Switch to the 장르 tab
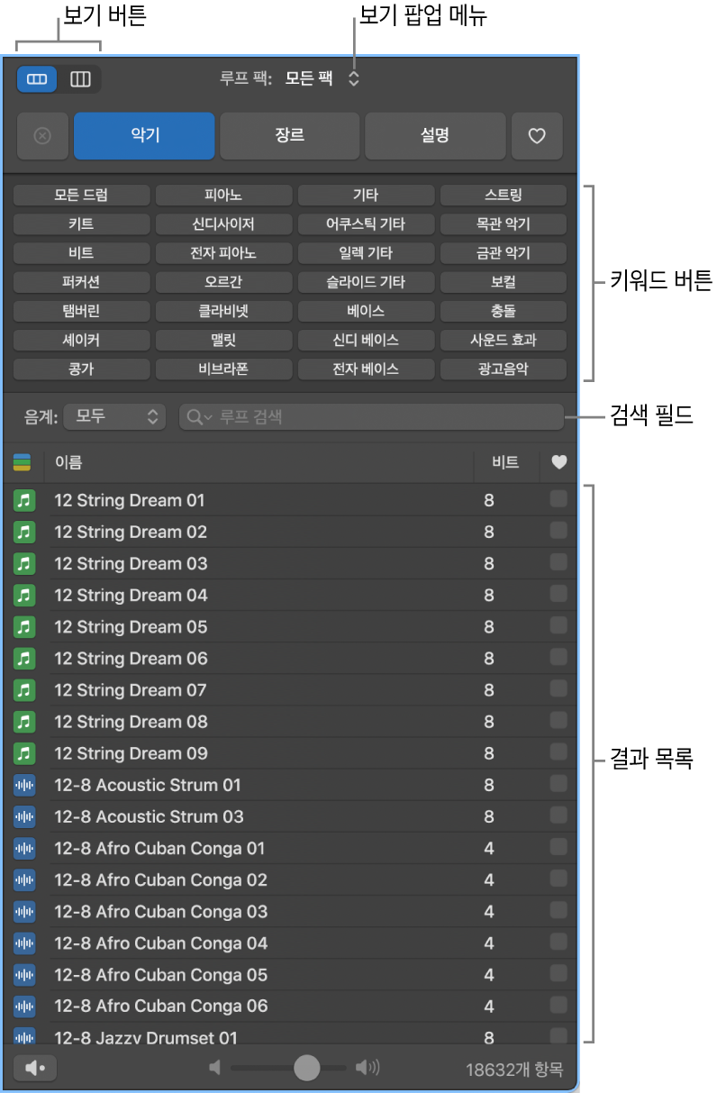The image size is (726, 1093). coord(289,136)
